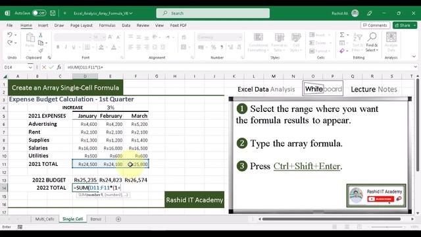This screenshot has width=421, height=237.
Task: Toggle Italic formatting
Action: 66,47
